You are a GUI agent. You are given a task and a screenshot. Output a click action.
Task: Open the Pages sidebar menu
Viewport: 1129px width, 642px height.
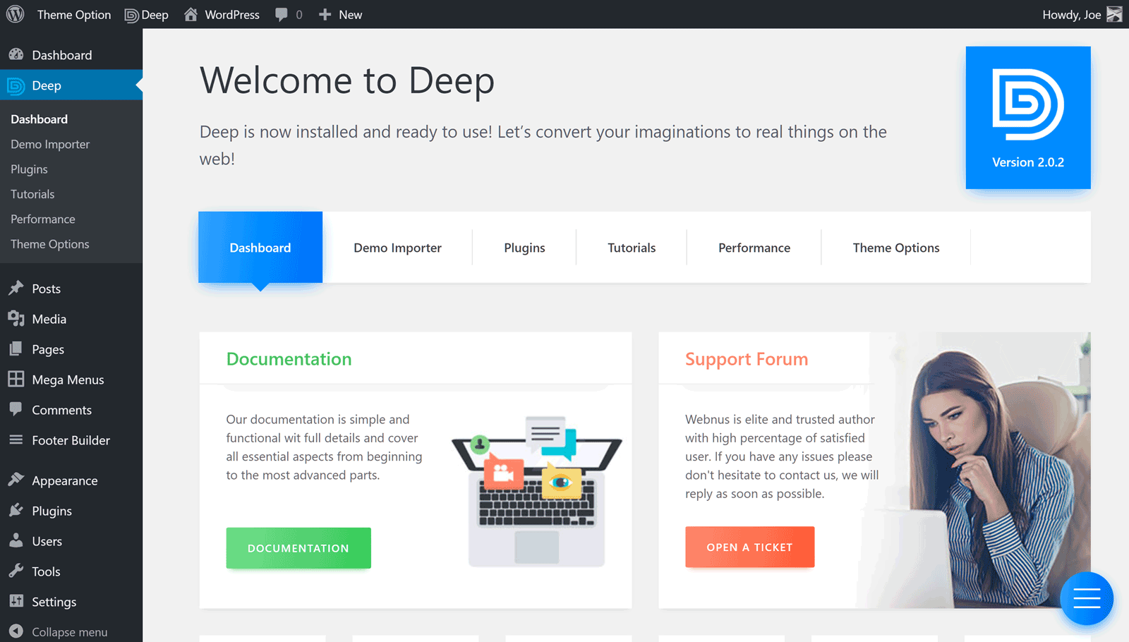click(71, 349)
